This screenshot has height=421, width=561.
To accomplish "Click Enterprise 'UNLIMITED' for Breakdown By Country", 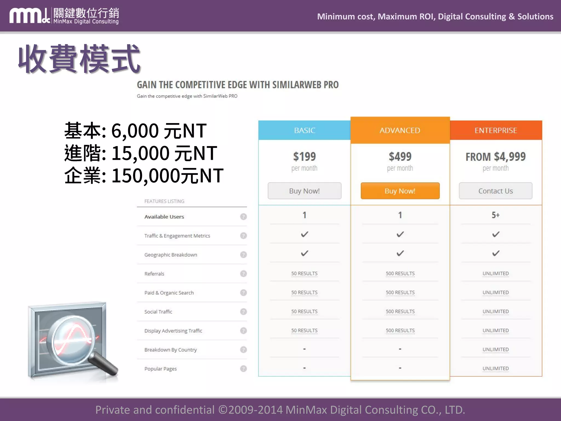I will 496,349.
